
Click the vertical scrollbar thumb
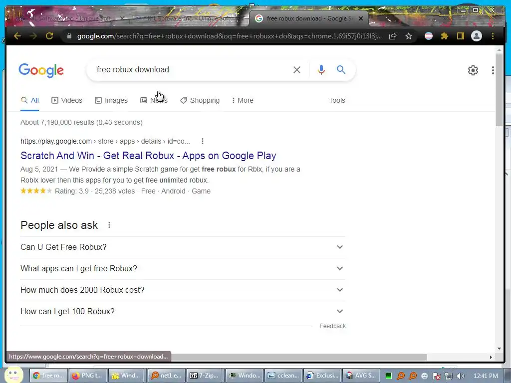click(x=499, y=90)
